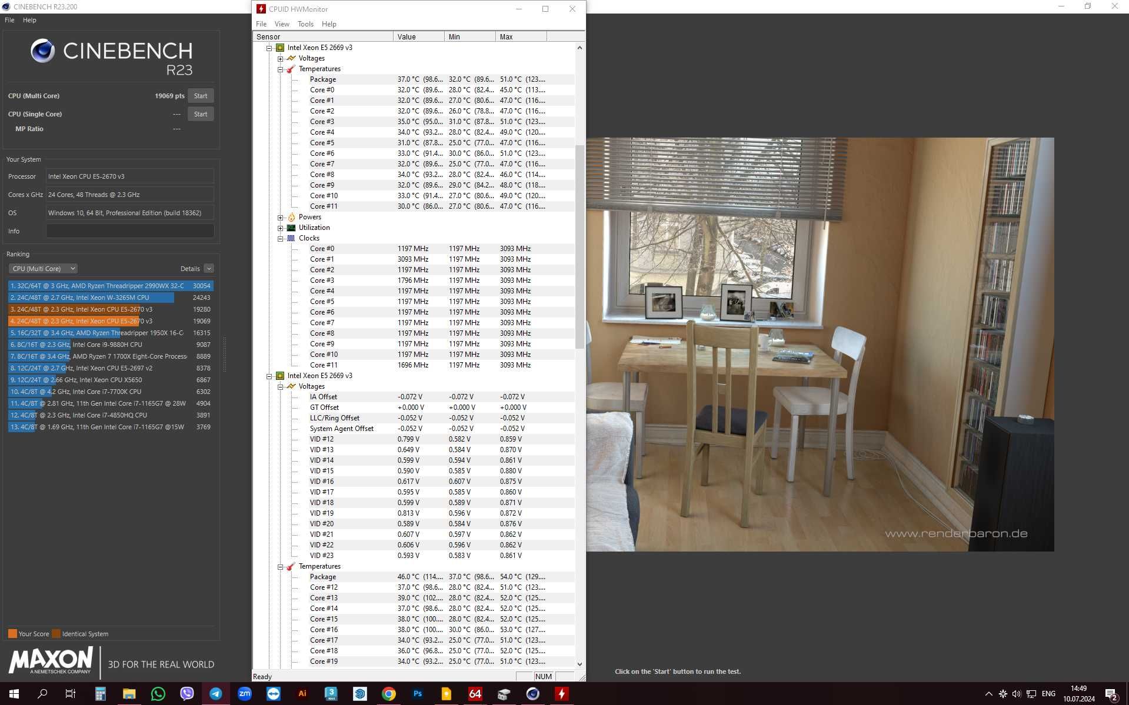This screenshot has width=1129, height=705.
Task: Expand the Utilization tree node
Action: (281, 228)
